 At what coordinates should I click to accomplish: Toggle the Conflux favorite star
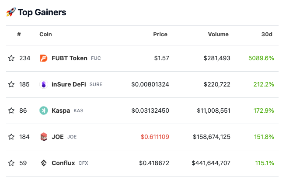tap(11, 163)
